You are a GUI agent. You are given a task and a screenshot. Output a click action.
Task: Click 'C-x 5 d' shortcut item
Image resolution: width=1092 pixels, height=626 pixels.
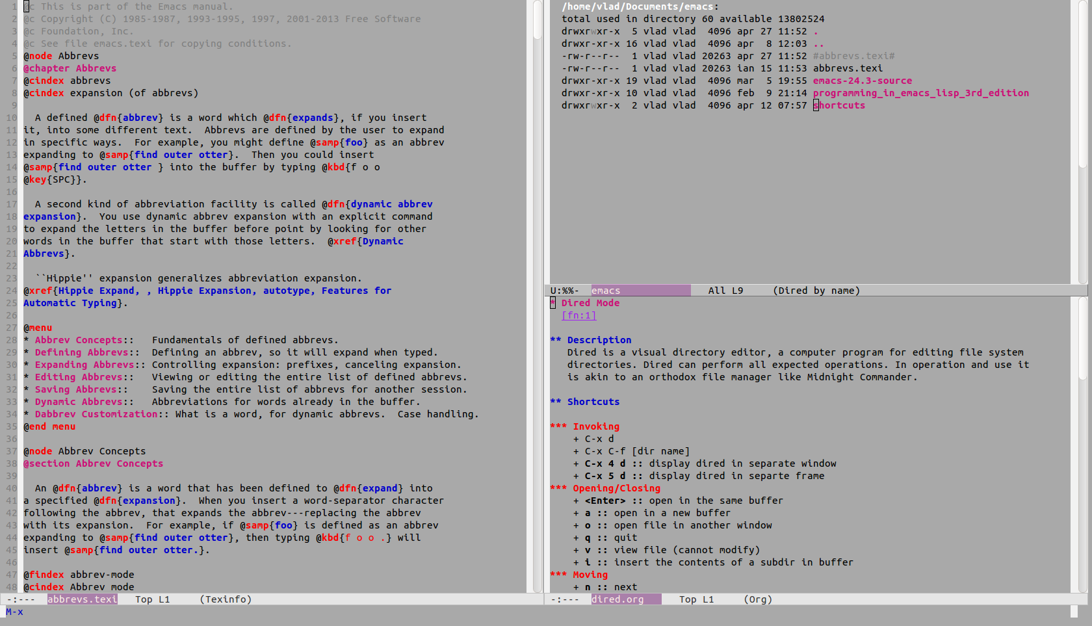[x=699, y=476]
